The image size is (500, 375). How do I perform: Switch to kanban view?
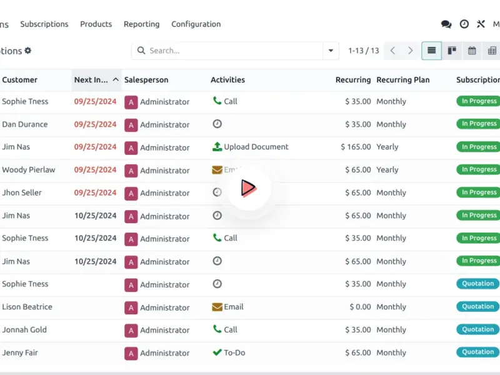(452, 51)
